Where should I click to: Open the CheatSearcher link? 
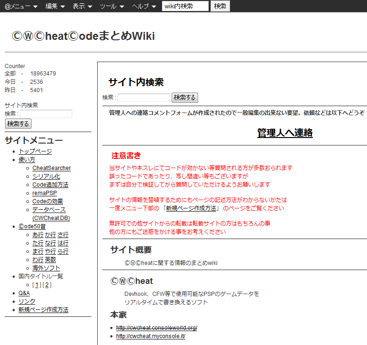tap(51, 168)
